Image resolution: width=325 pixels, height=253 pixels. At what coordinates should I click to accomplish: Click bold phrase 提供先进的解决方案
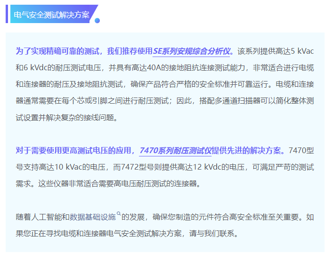[248, 151]
